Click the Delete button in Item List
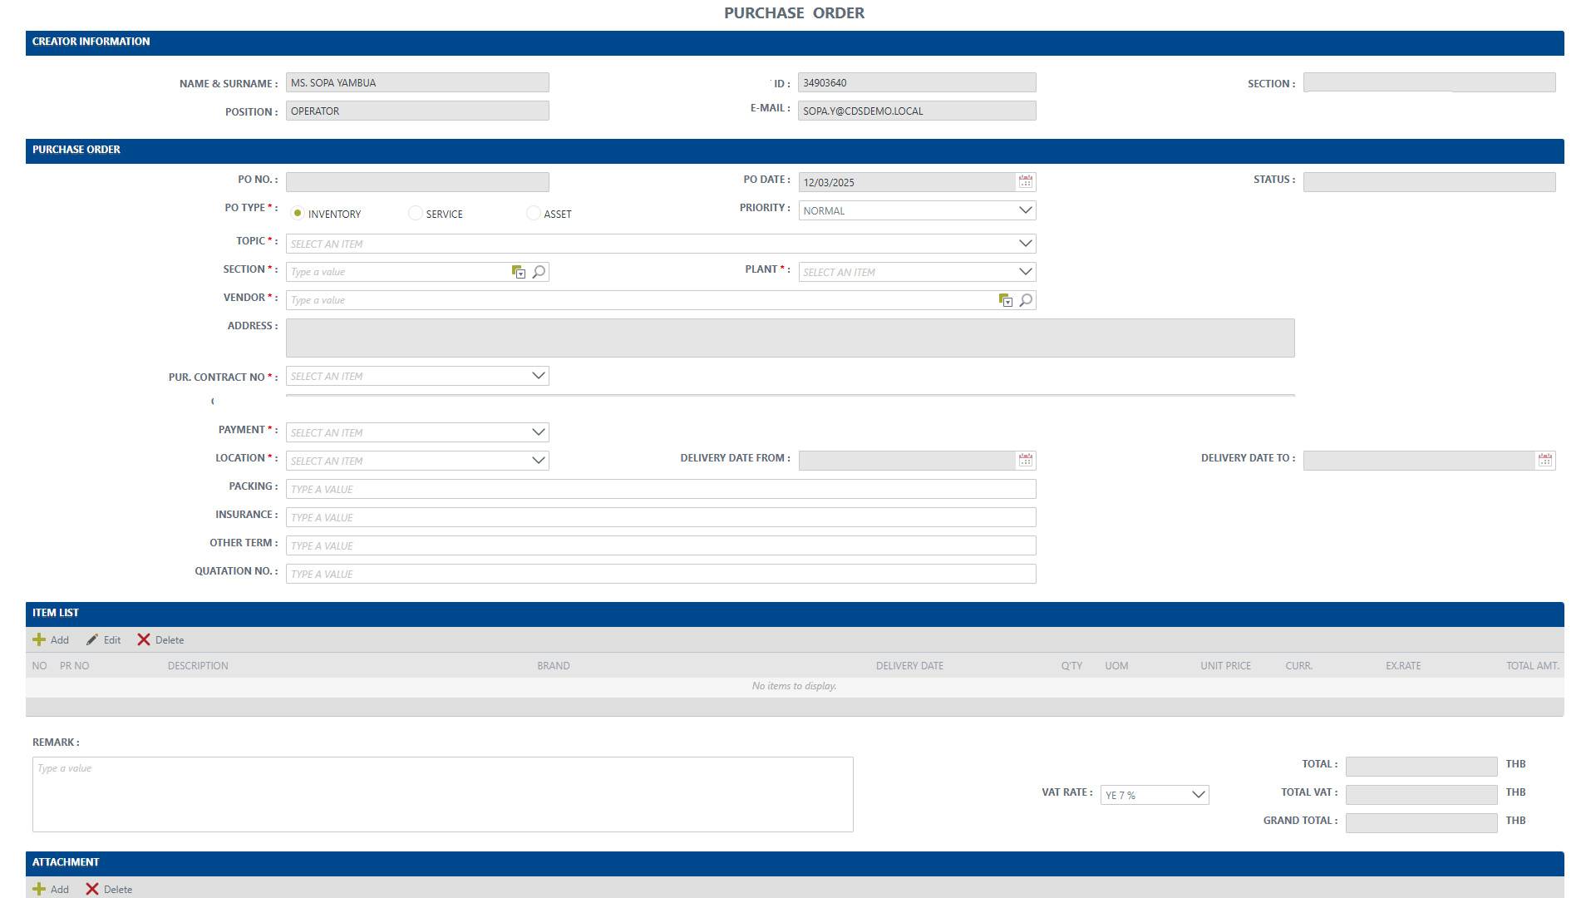This screenshot has height=898, width=1596. pos(160,639)
